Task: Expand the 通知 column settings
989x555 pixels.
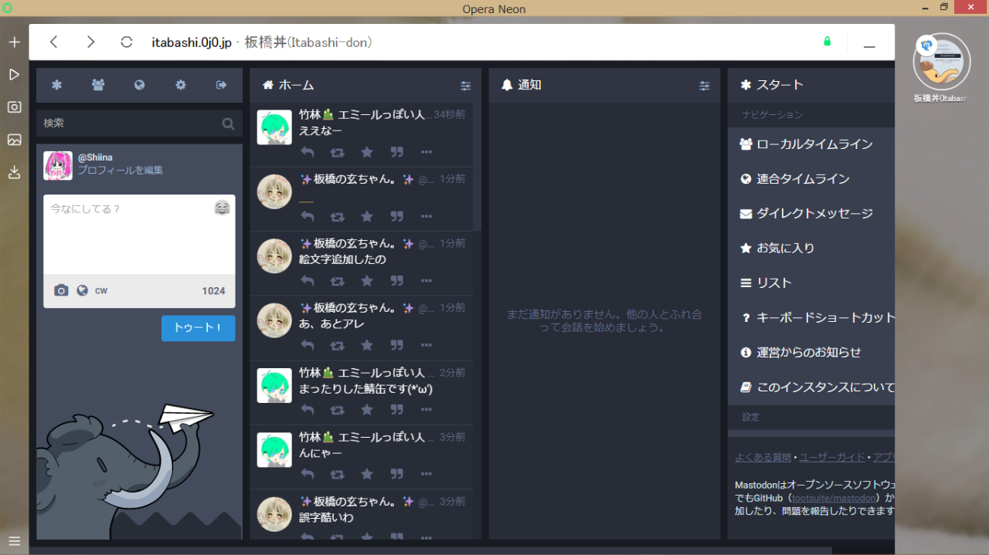Action: pyautogui.click(x=704, y=86)
